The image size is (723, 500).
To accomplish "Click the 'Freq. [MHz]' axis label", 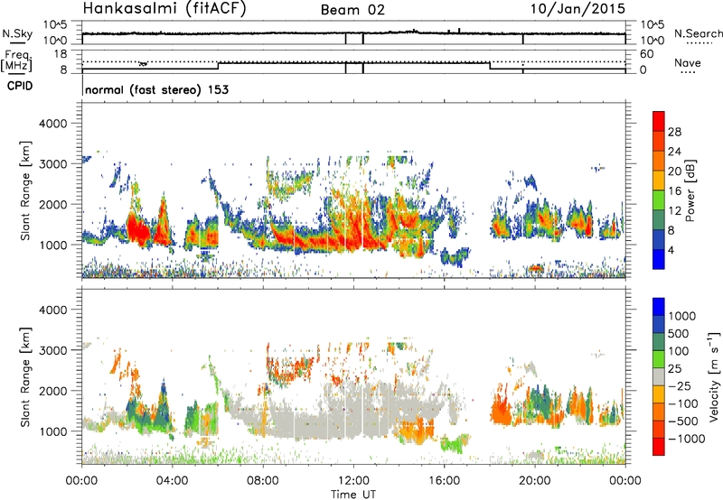I will pos(16,62).
